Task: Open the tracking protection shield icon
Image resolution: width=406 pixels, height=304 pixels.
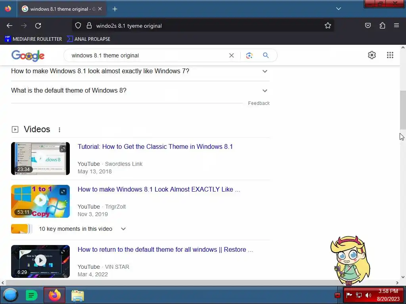Action: tap(78, 26)
